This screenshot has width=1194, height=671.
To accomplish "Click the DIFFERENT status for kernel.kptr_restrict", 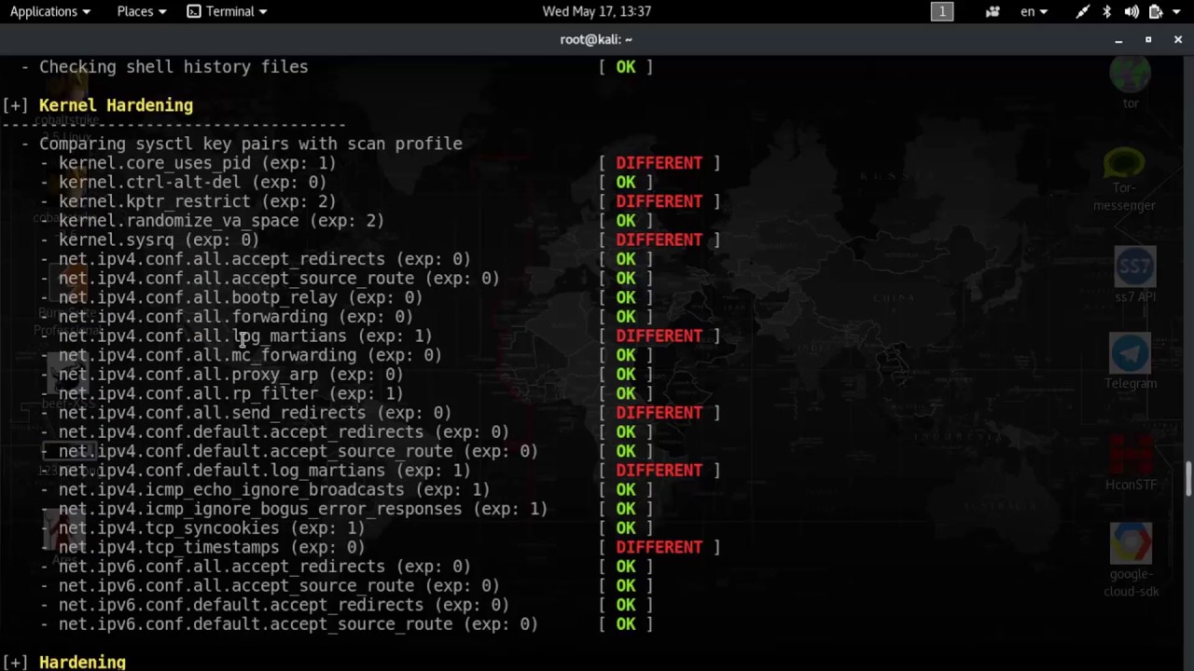I will point(659,201).
